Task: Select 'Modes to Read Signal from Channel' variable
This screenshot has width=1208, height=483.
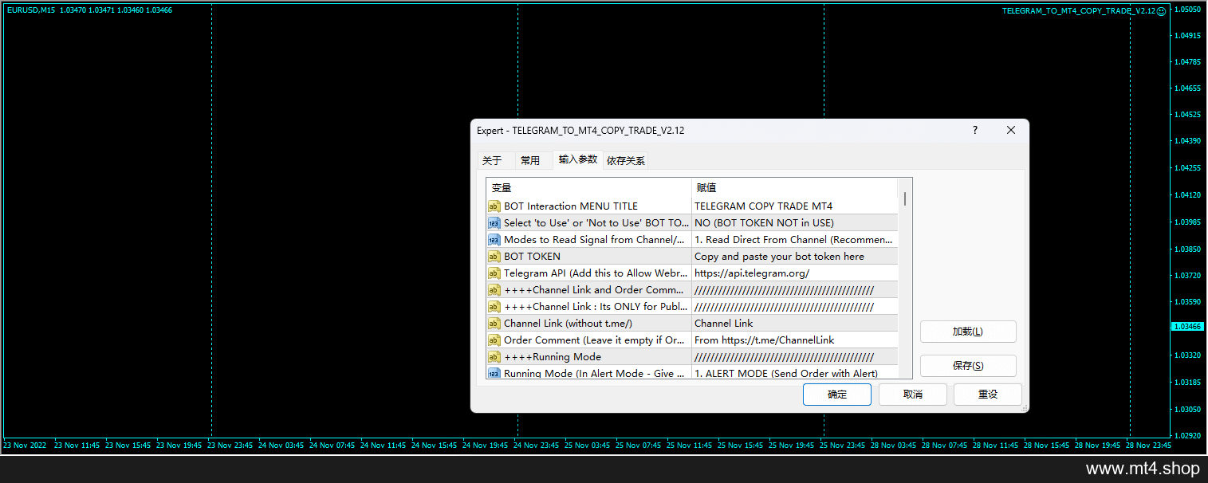Action: (x=595, y=240)
